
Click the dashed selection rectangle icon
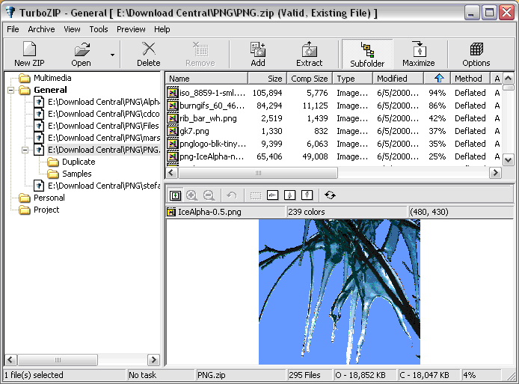[x=256, y=195]
